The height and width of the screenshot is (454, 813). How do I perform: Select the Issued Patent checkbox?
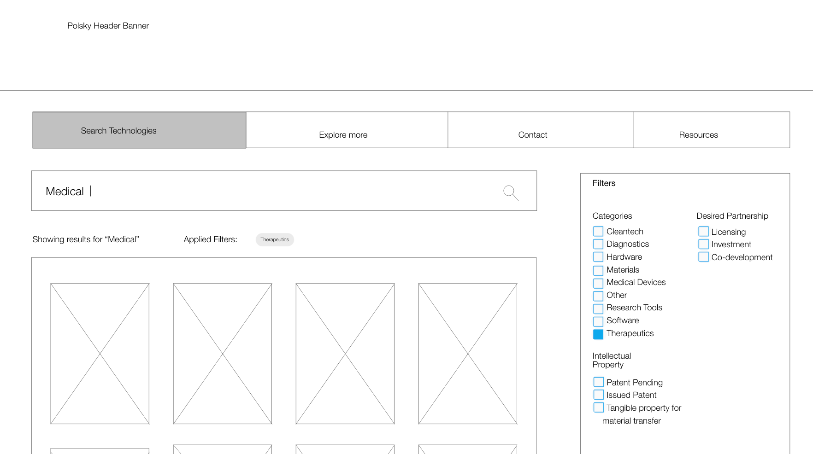pyautogui.click(x=598, y=395)
